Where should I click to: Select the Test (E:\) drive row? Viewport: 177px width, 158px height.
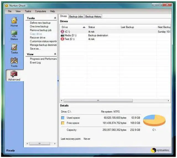click(x=115, y=39)
